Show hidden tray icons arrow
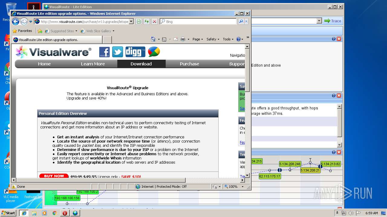The width and height of the screenshot is (387, 217). coord(337,213)
